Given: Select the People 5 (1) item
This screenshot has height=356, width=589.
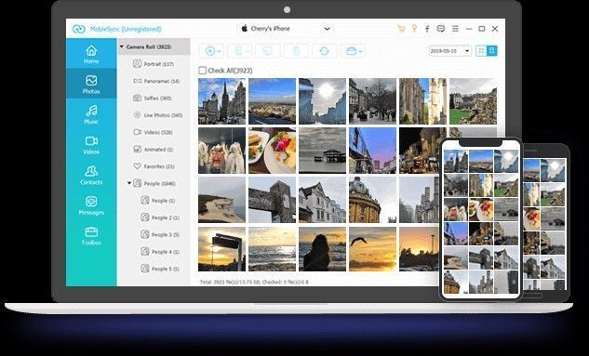Looking at the screenshot, I should pos(160,269).
